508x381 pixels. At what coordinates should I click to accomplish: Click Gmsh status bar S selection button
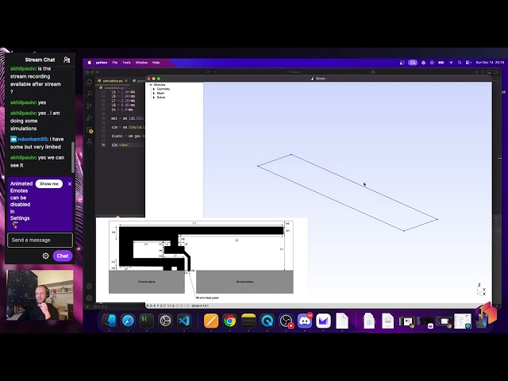click(174, 306)
